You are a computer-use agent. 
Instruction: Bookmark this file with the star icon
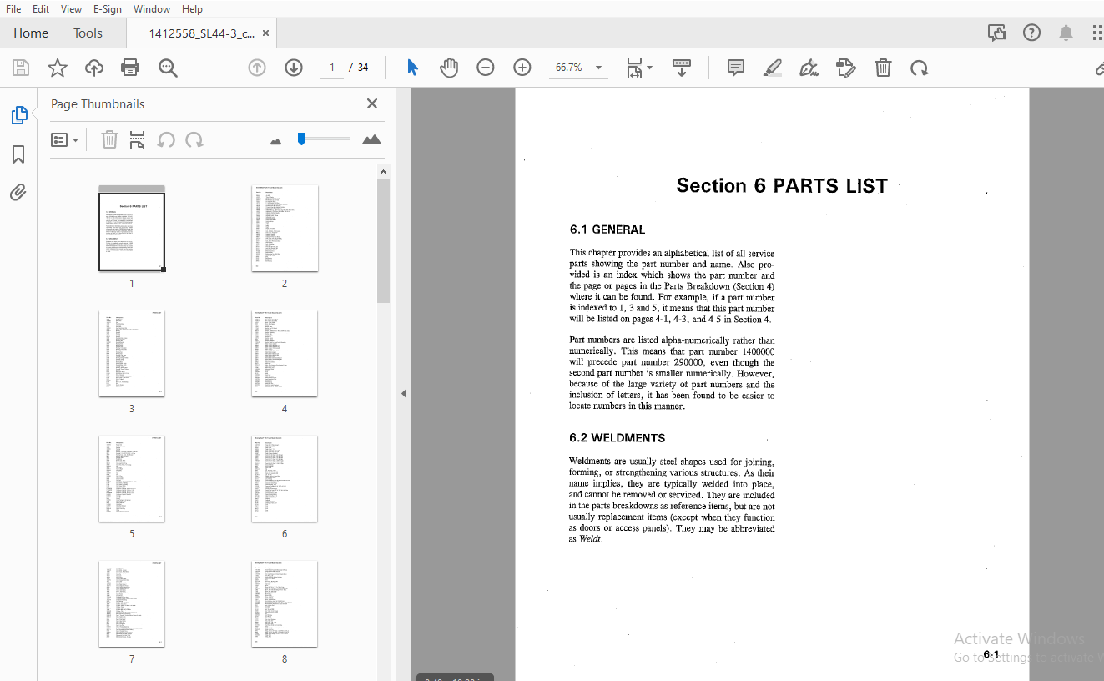[x=58, y=68]
